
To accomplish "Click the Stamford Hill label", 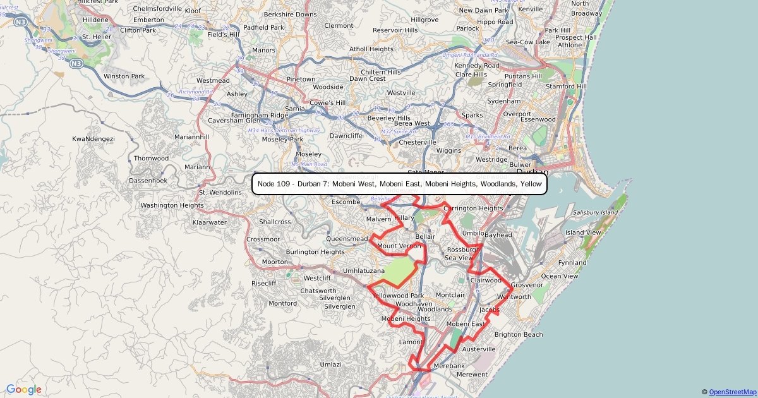I will pyautogui.click(x=566, y=87).
